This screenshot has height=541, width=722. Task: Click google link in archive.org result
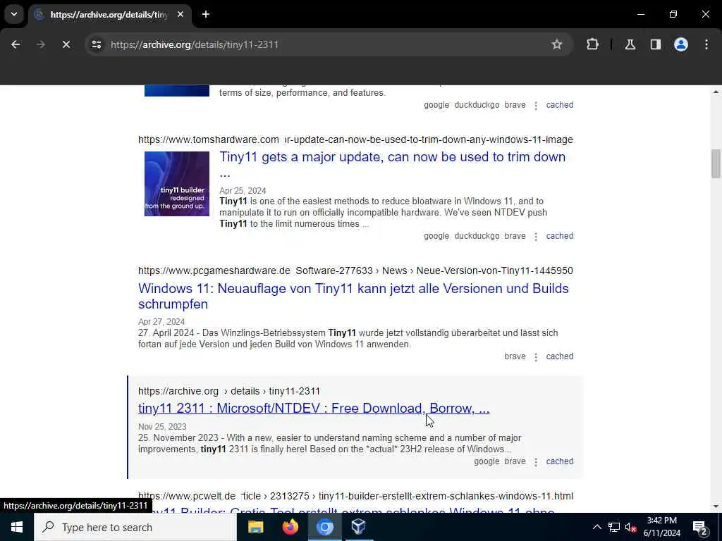pyautogui.click(x=487, y=461)
